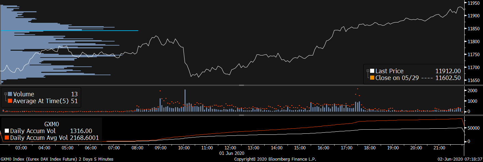This screenshot has height=162, width=483.
Task: Click the 09:00 time axis label
Action: (161, 148)
